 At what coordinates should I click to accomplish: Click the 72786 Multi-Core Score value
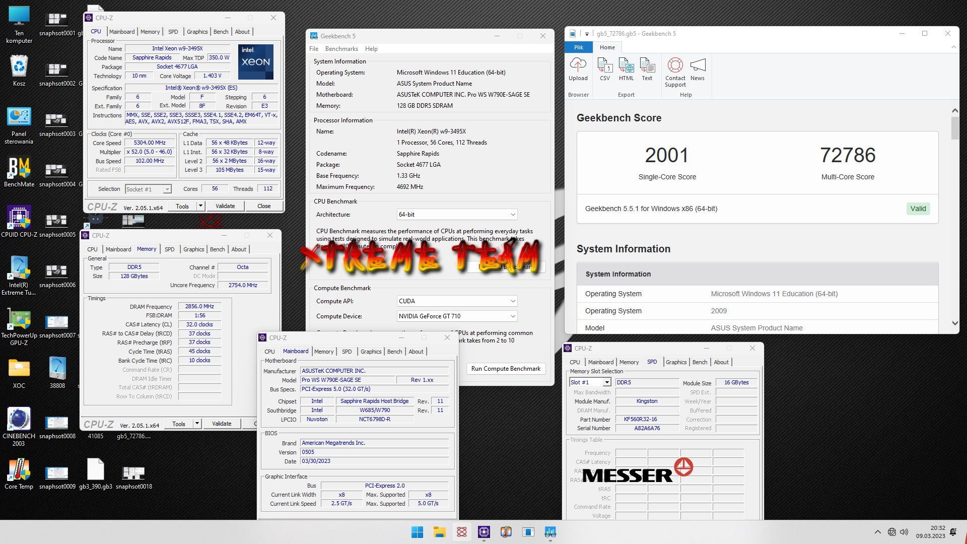[x=848, y=155]
